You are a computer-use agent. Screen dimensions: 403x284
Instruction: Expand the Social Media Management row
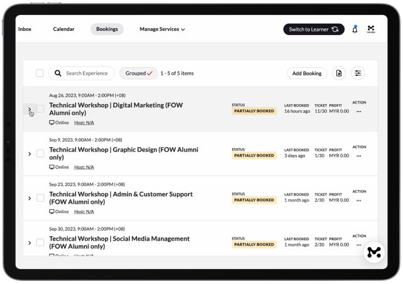coord(30,243)
